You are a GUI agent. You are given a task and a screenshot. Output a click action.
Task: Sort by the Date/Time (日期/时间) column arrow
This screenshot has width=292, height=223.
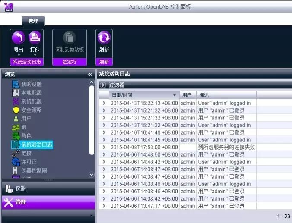point(175,95)
